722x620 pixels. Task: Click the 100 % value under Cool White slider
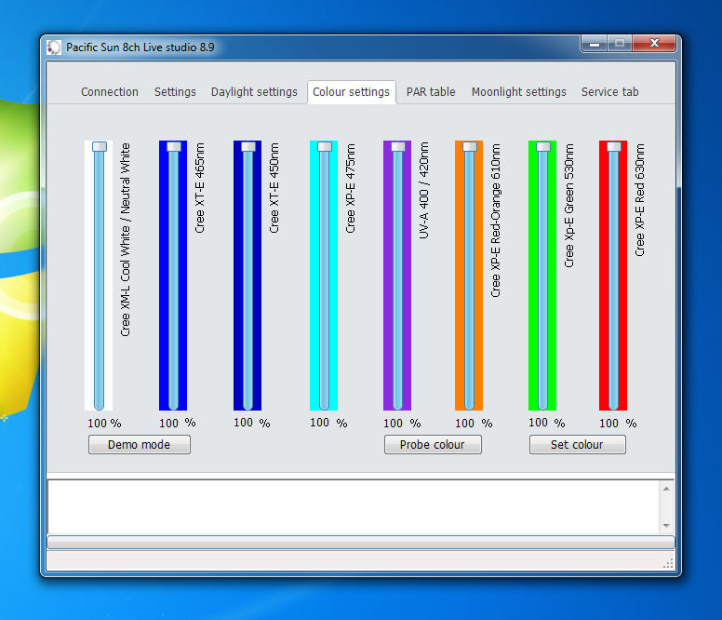[x=104, y=423]
